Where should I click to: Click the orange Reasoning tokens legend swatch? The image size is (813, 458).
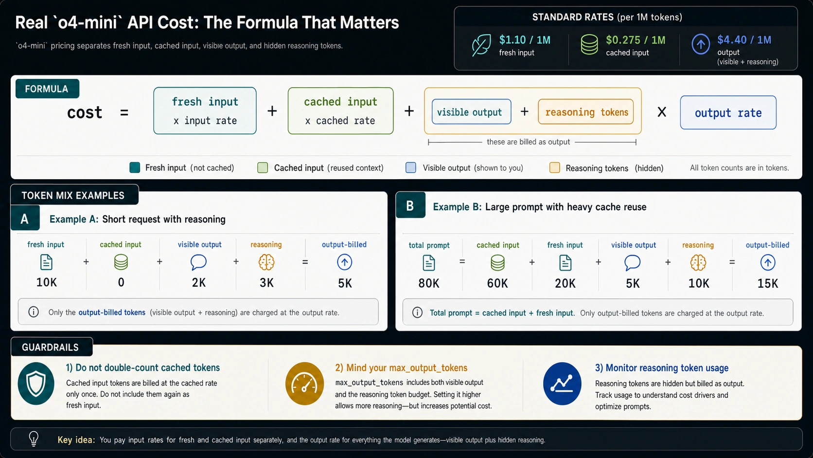point(554,167)
